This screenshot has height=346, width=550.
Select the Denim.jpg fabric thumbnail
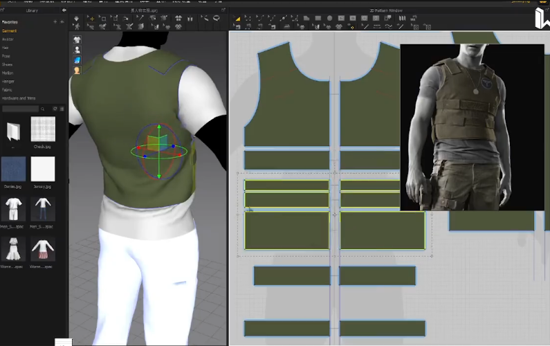pos(13,169)
